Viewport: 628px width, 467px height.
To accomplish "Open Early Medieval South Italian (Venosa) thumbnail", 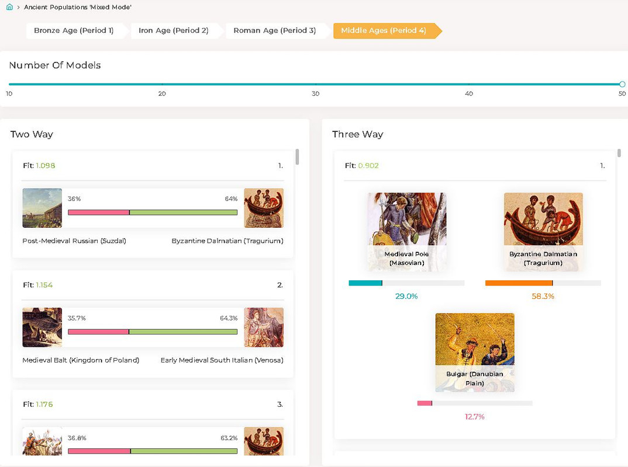I will [264, 327].
